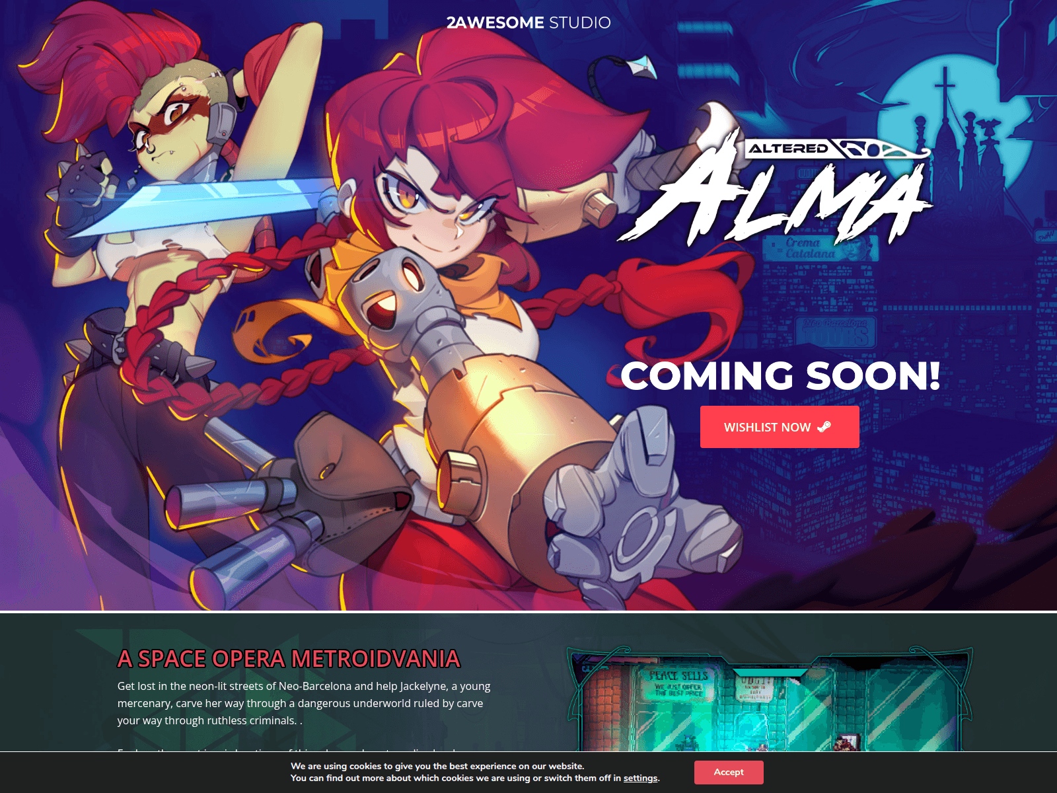
Task: Select the Coming Soon headline
Action: (780, 375)
